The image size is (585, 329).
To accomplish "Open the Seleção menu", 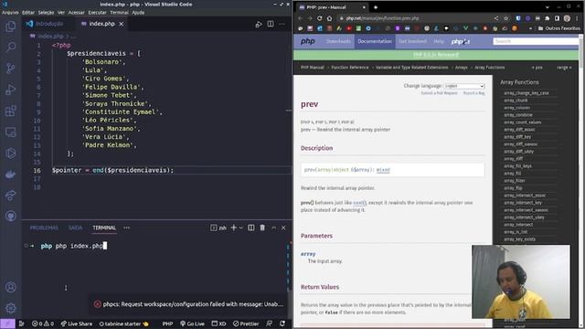I will click(46, 12).
